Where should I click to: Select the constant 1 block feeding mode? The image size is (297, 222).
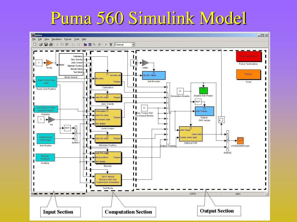39,63
